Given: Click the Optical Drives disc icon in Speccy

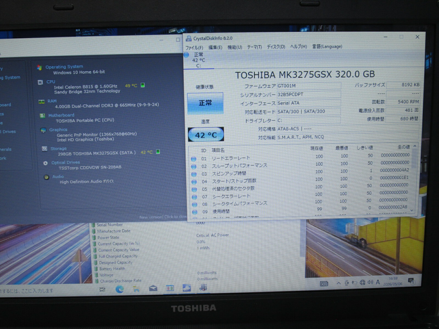Looking at the screenshot, I should 46,163.
